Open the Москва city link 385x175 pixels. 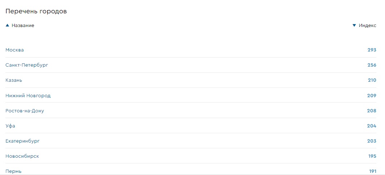pos(14,50)
